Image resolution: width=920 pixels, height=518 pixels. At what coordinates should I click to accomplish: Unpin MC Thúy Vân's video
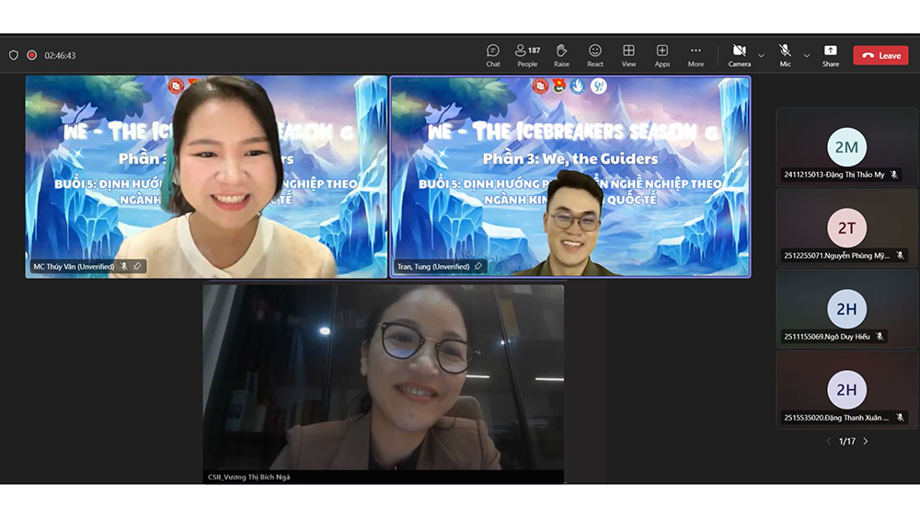coord(137,267)
